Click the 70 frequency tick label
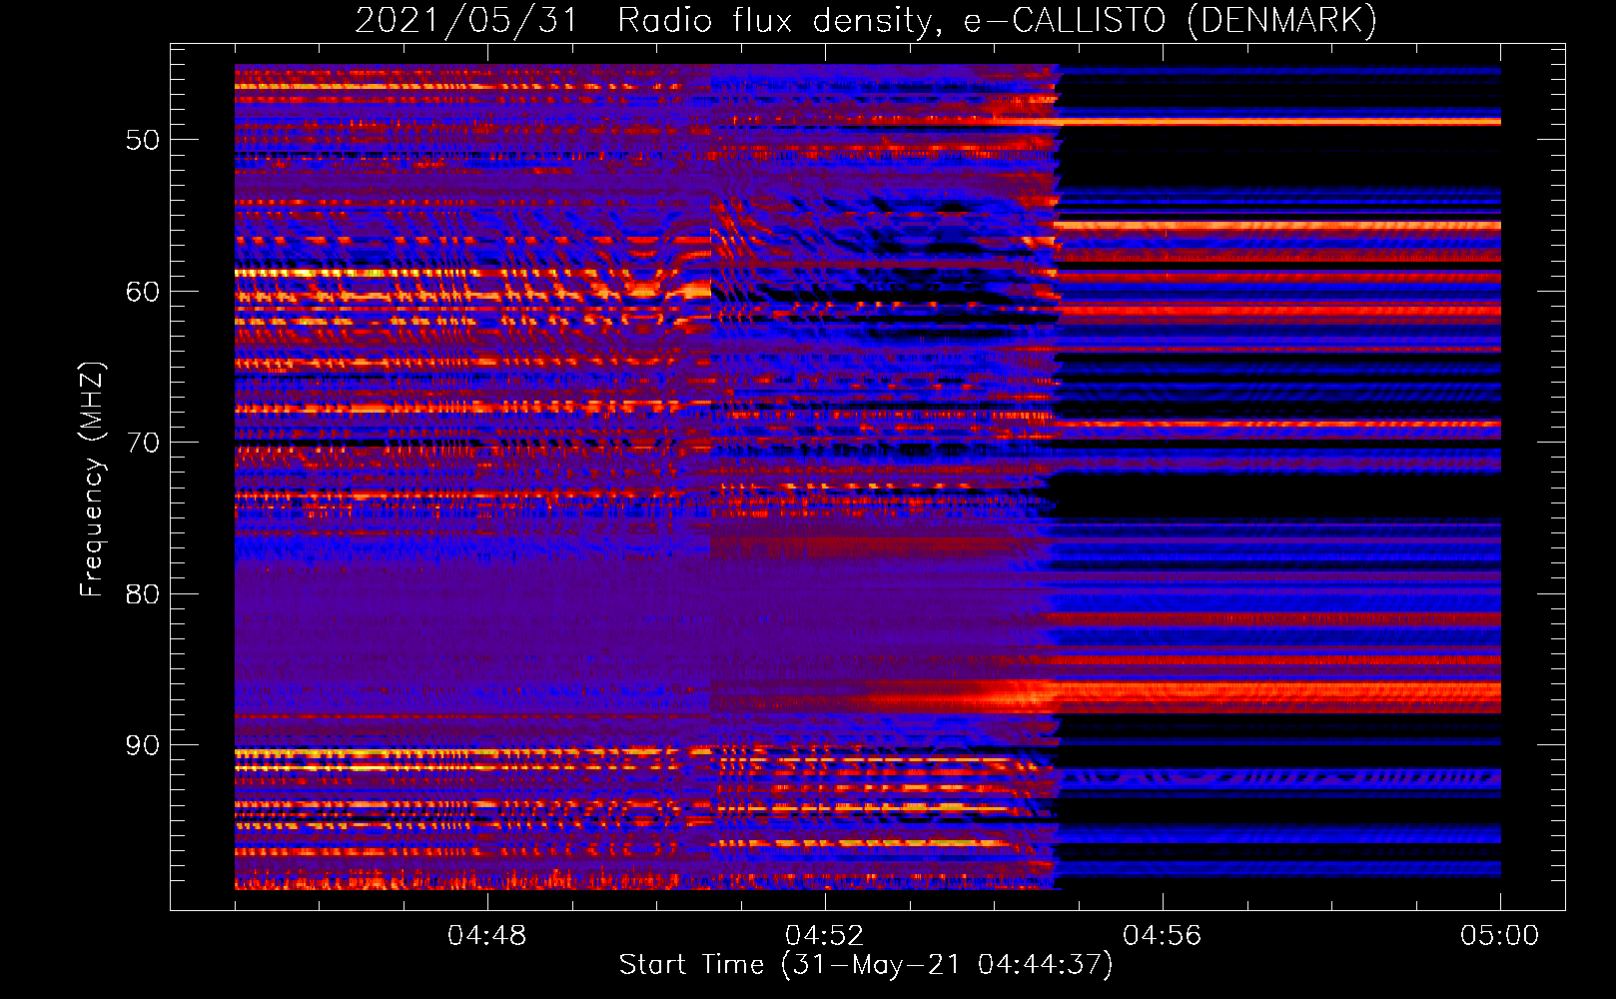The width and height of the screenshot is (1616, 999). pos(143,443)
